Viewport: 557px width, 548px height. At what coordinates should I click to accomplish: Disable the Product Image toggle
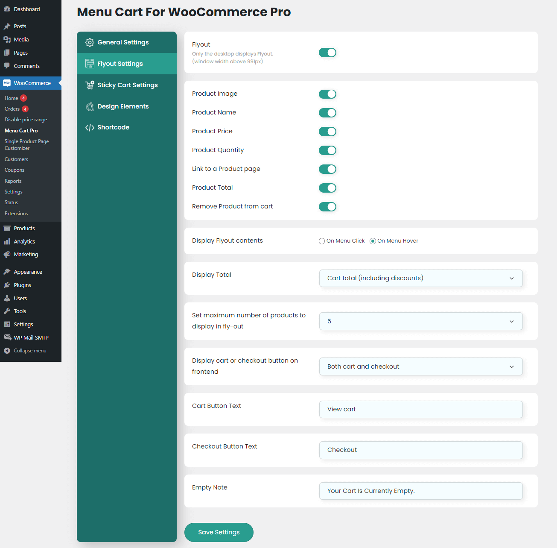pos(327,94)
